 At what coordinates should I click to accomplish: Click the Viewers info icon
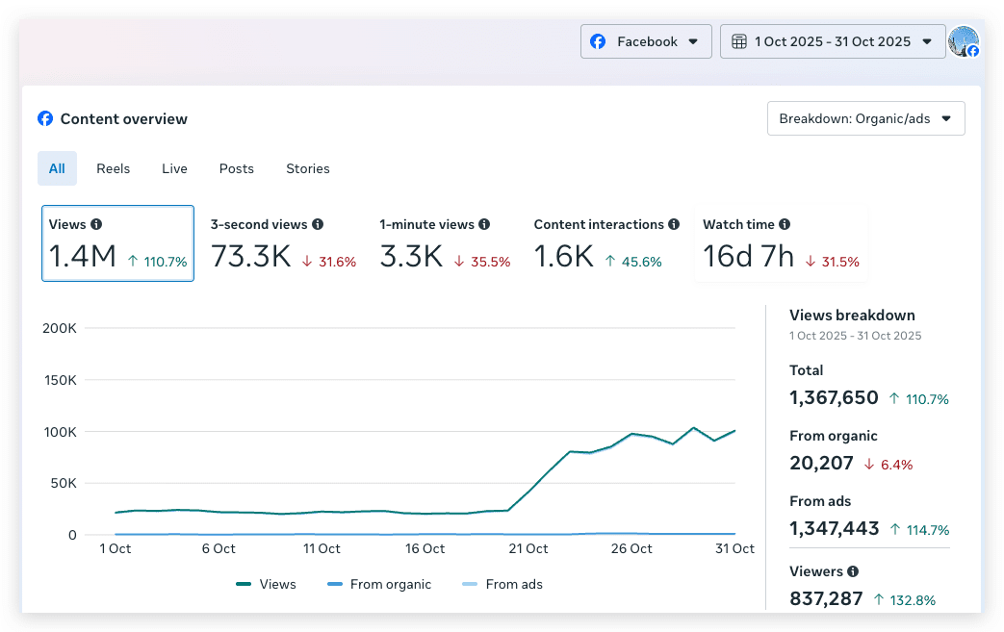[x=853, y=571]
